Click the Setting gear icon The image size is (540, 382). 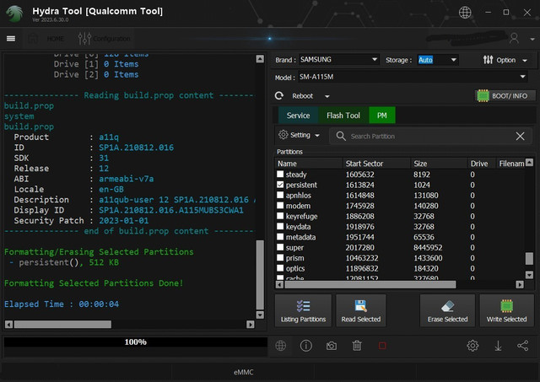(283, 135)
